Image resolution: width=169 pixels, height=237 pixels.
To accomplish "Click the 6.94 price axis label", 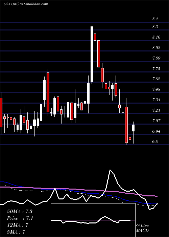I will [156, 131].
